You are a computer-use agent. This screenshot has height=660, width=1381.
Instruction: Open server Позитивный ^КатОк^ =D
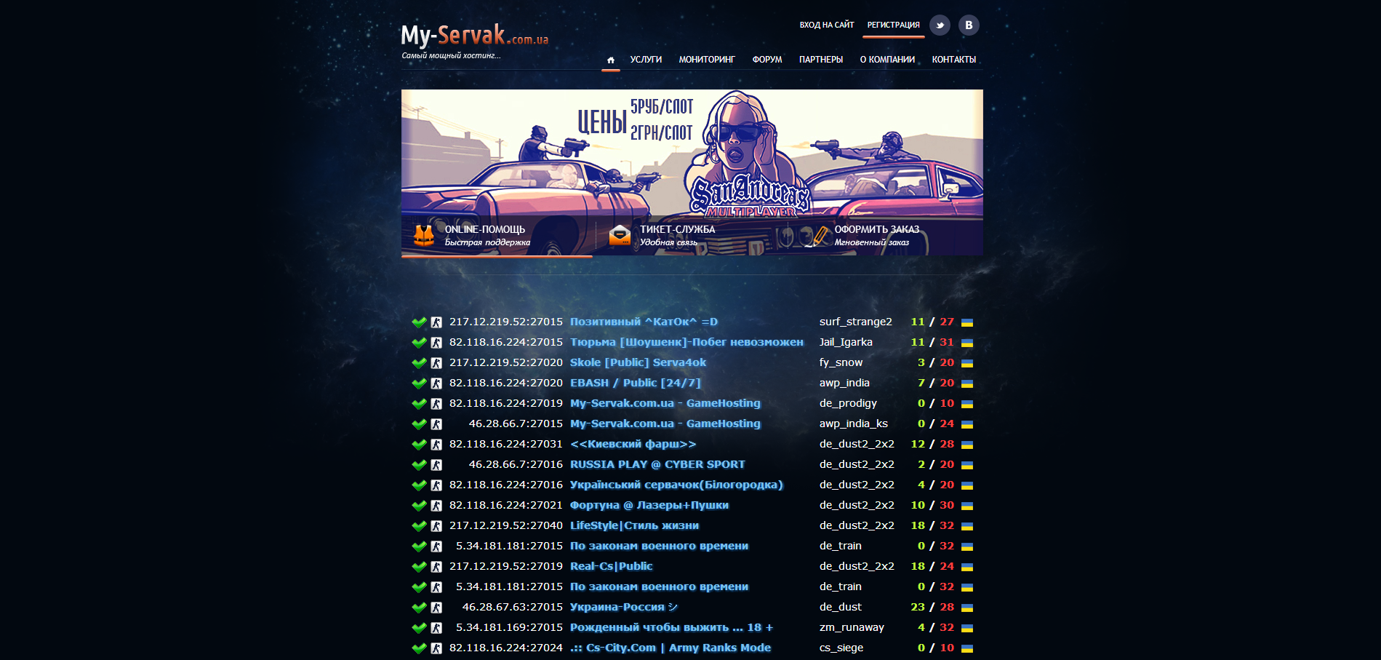[644, 322]
